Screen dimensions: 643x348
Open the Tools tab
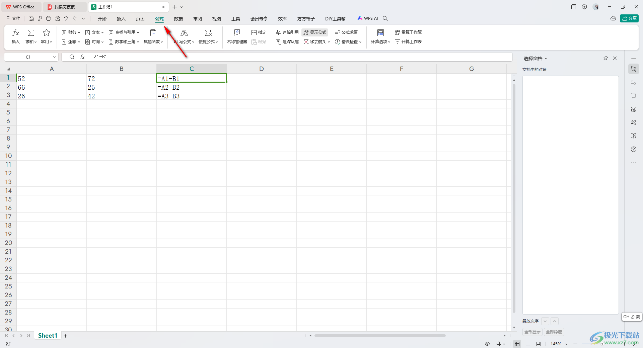point(236,19)
